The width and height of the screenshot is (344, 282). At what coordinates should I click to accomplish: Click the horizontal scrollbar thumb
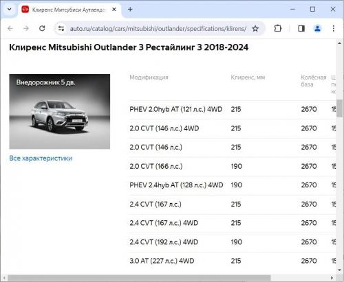pos(139,278)
